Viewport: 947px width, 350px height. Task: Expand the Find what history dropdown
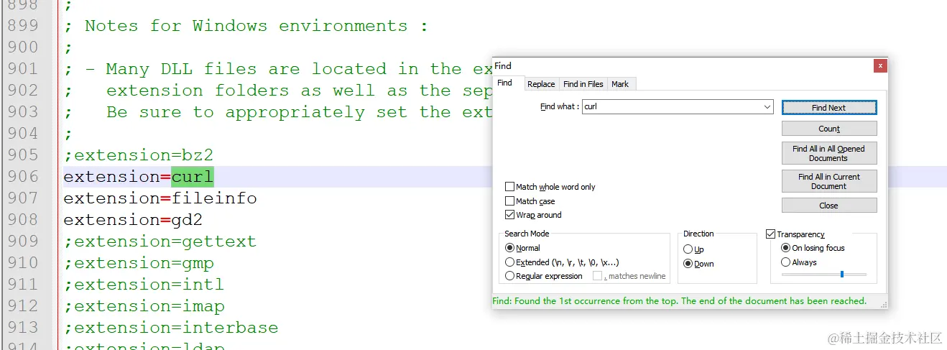pos(768,107)
